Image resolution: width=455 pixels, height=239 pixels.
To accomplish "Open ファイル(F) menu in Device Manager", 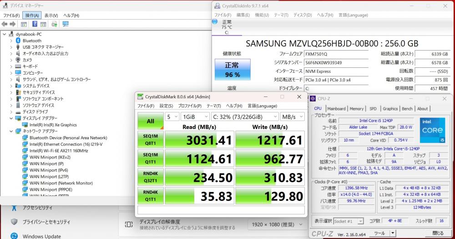I will [12, 15].
